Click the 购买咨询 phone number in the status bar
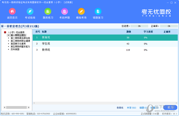 [18, 114]
